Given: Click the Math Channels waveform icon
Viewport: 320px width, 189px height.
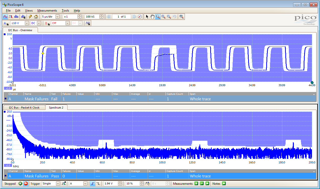Looking at the screenshot, I should [88, 23].
